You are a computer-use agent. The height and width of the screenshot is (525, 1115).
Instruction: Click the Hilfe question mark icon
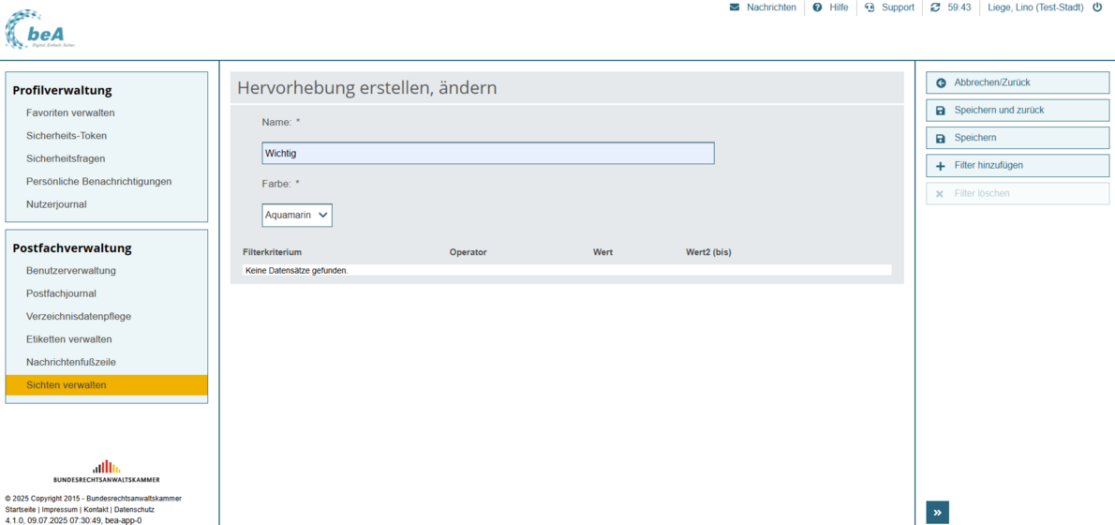pos(817,7)
